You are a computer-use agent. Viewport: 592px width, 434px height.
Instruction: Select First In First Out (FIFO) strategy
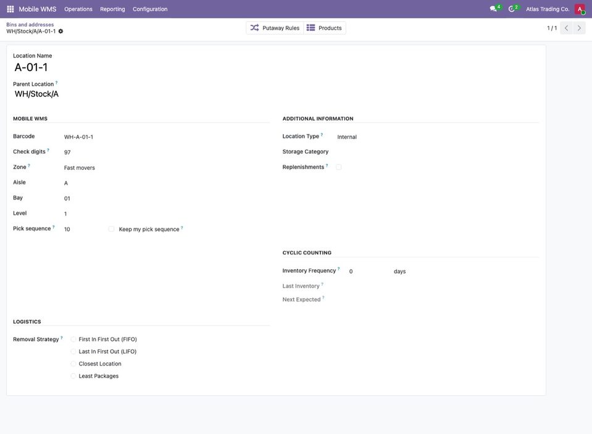[73, 339]
